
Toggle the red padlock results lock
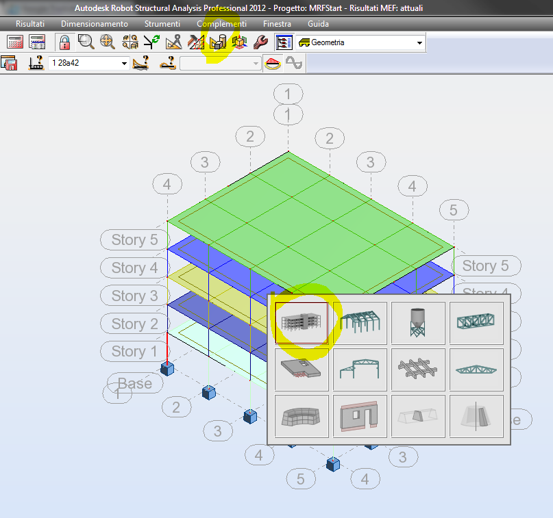coord(64,42)
